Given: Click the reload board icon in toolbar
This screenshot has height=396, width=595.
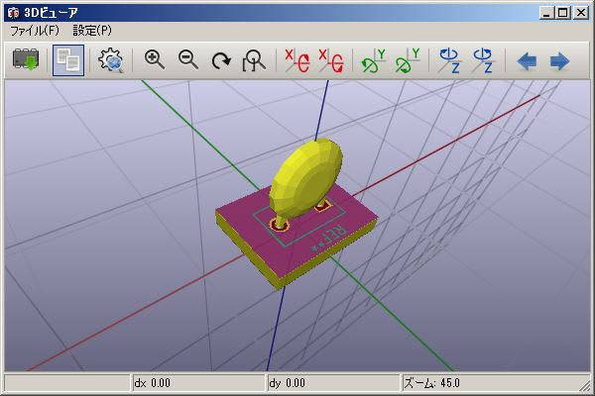Looking at the screenshot, I should pos(25,60).
